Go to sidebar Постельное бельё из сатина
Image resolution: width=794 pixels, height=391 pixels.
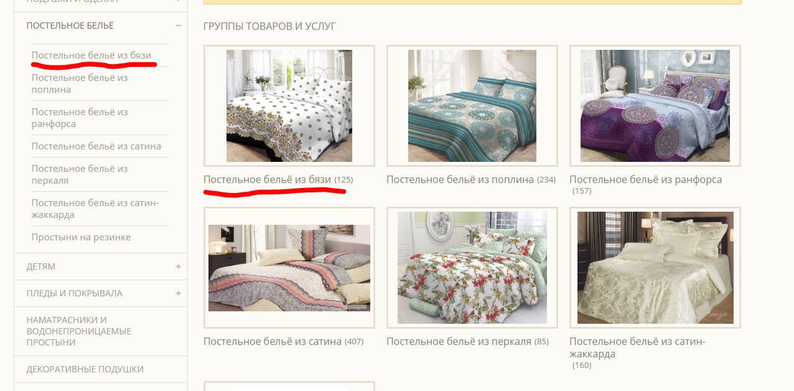coord(96,146)
